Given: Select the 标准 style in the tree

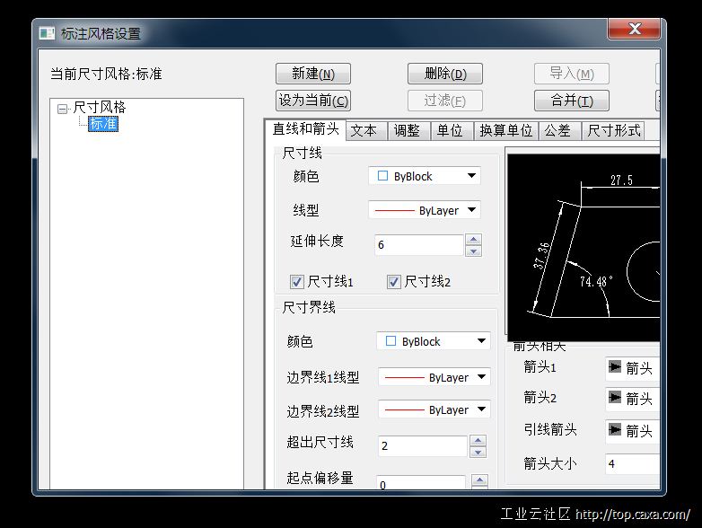Looking at the screenshot, I should click(103, 124).
